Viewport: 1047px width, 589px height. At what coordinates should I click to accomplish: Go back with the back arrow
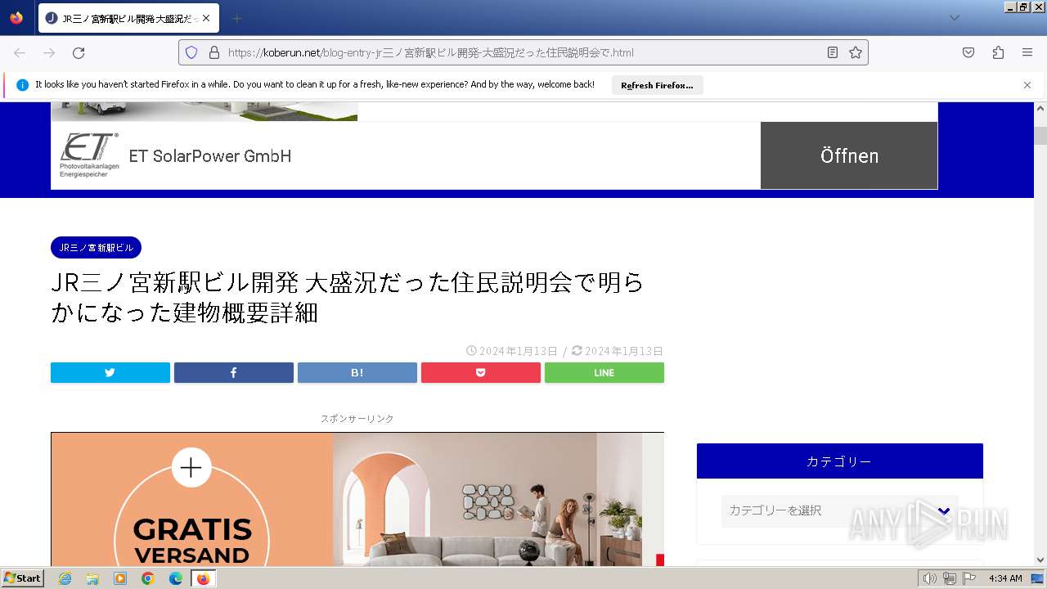[20, 52]
